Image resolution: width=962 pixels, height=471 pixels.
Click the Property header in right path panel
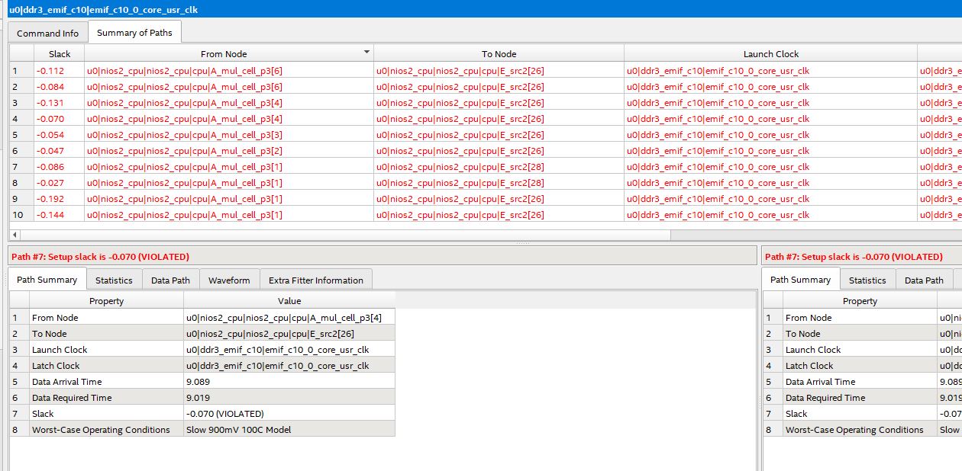click(x=860, y=300)
